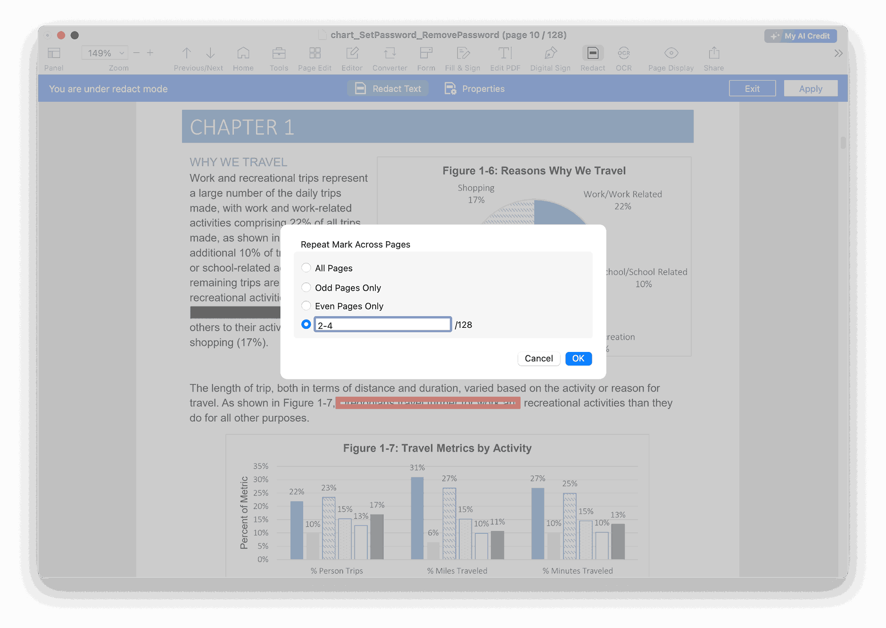Click the document title in title bar
886x628 pixels.
448,35
